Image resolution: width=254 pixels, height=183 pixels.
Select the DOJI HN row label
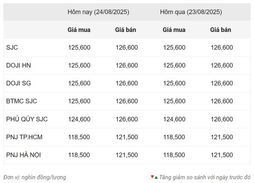click(x=19, y=66)
